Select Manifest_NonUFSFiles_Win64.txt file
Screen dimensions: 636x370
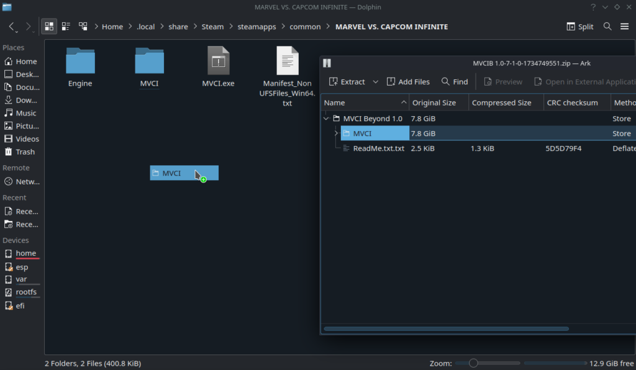287,61
